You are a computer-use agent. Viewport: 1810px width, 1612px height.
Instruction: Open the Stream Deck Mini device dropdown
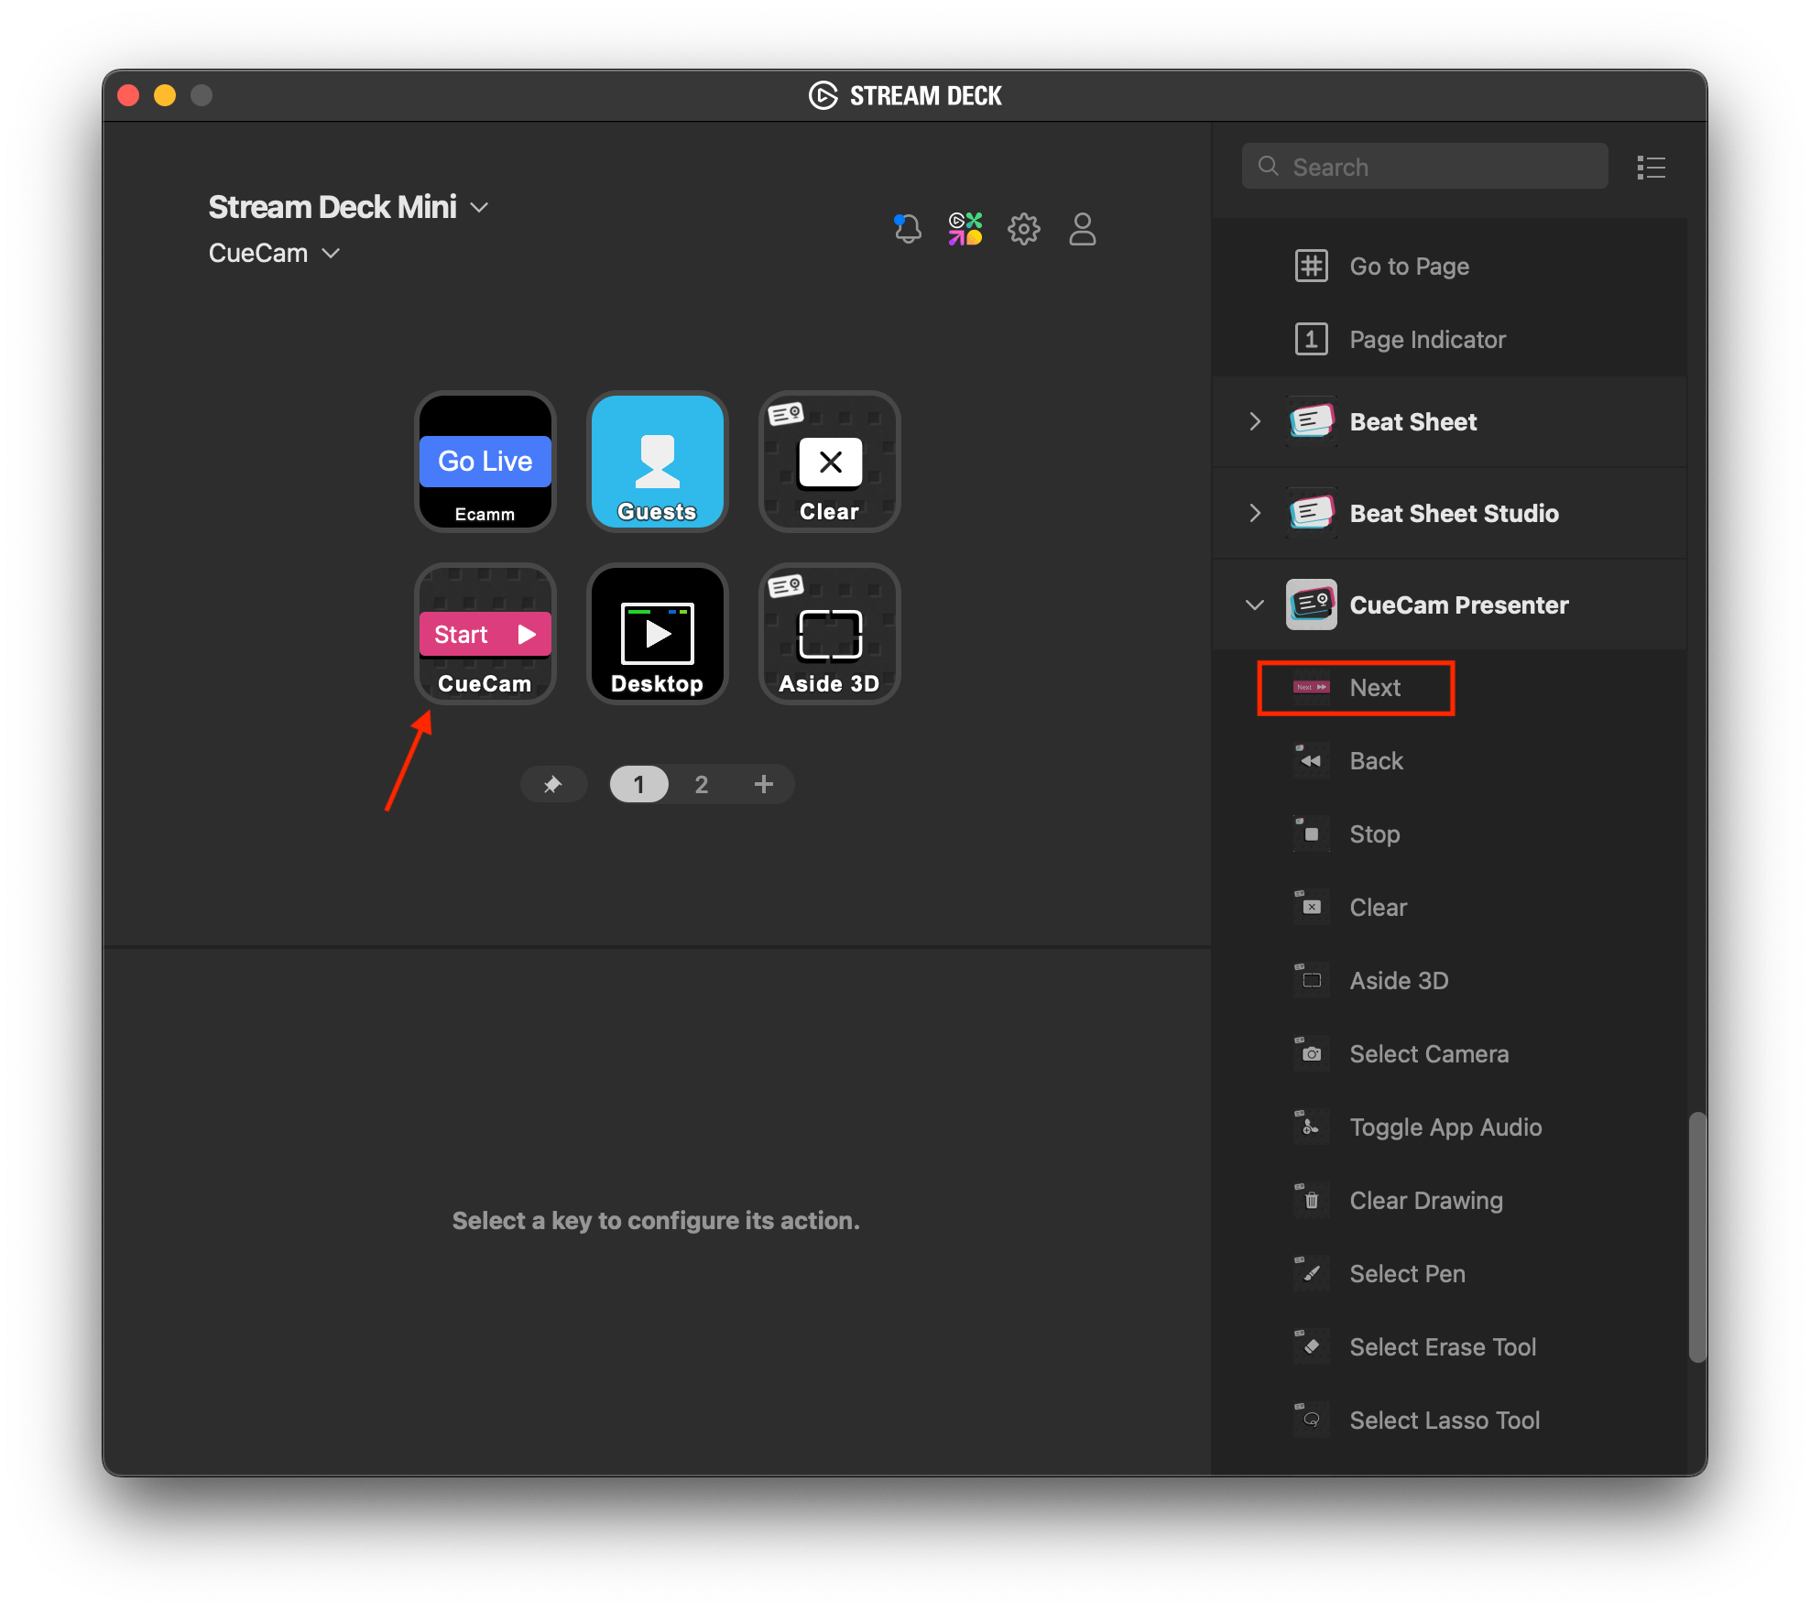(x=348, y=207)
